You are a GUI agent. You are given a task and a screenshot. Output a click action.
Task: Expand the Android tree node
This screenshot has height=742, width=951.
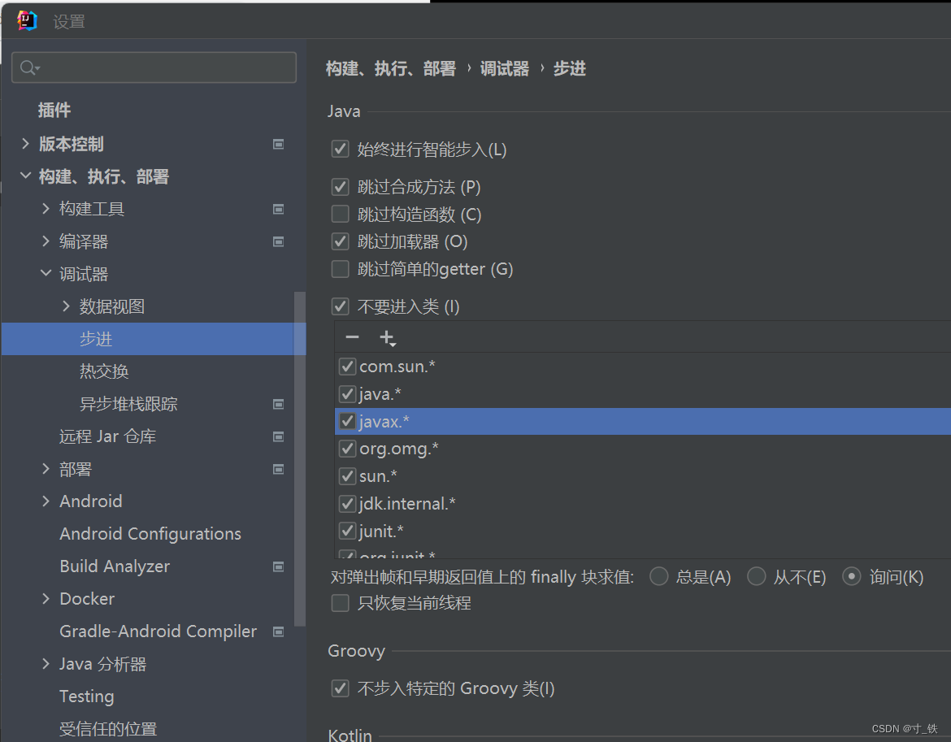tap(46, 501)
